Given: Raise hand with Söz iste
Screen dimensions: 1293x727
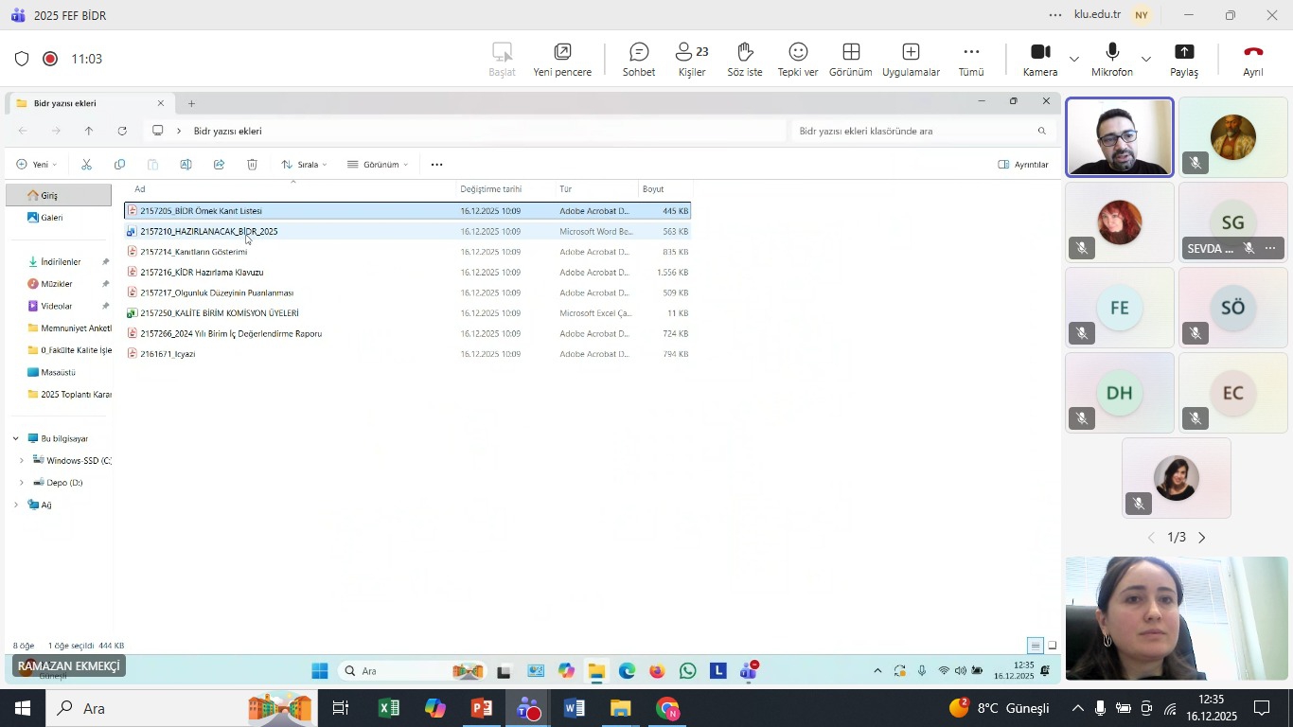Looking at the screenshot, I should click(x=744, y=59).
